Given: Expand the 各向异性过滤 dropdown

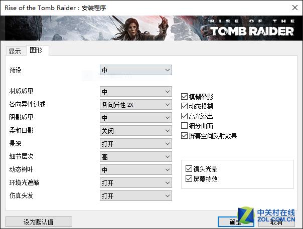Looking at the screenshot, I should pyautogui.click(x=135, y=105).
